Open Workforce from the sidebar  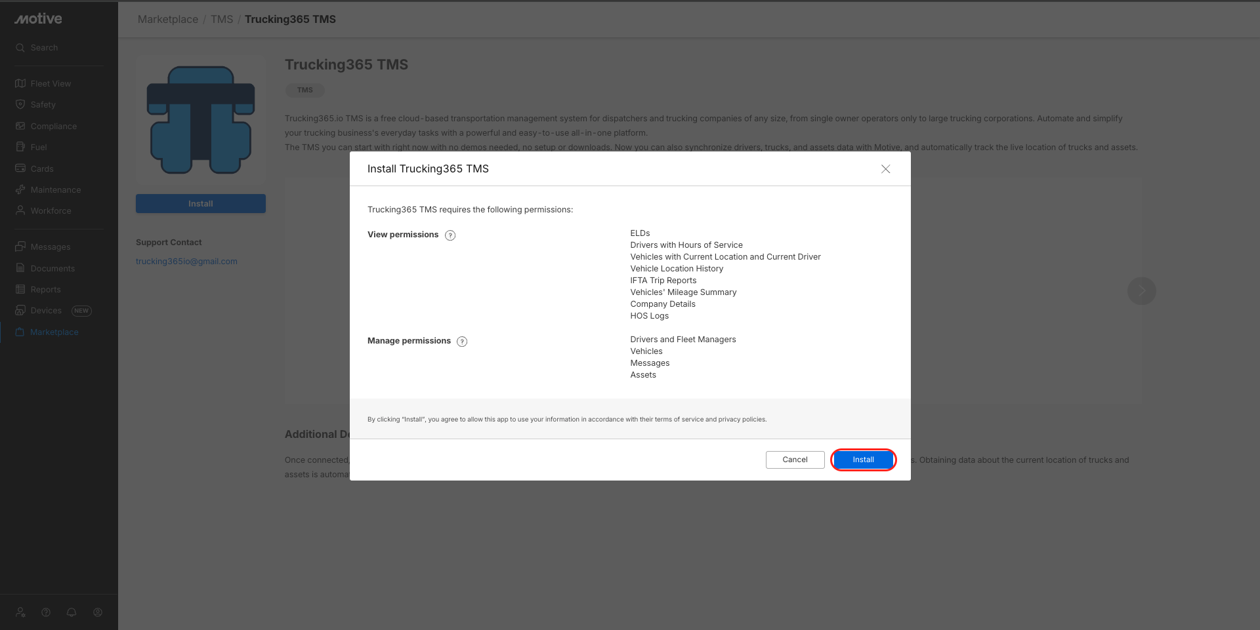[x=51, y=210]
